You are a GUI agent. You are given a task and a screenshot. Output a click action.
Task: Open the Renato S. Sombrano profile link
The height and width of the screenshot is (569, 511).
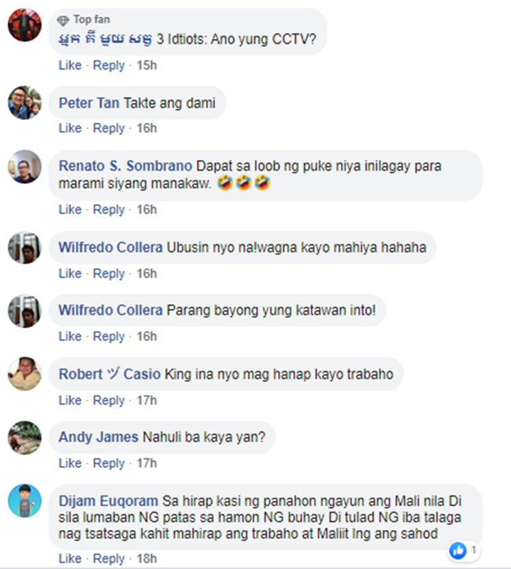[125, 166]
